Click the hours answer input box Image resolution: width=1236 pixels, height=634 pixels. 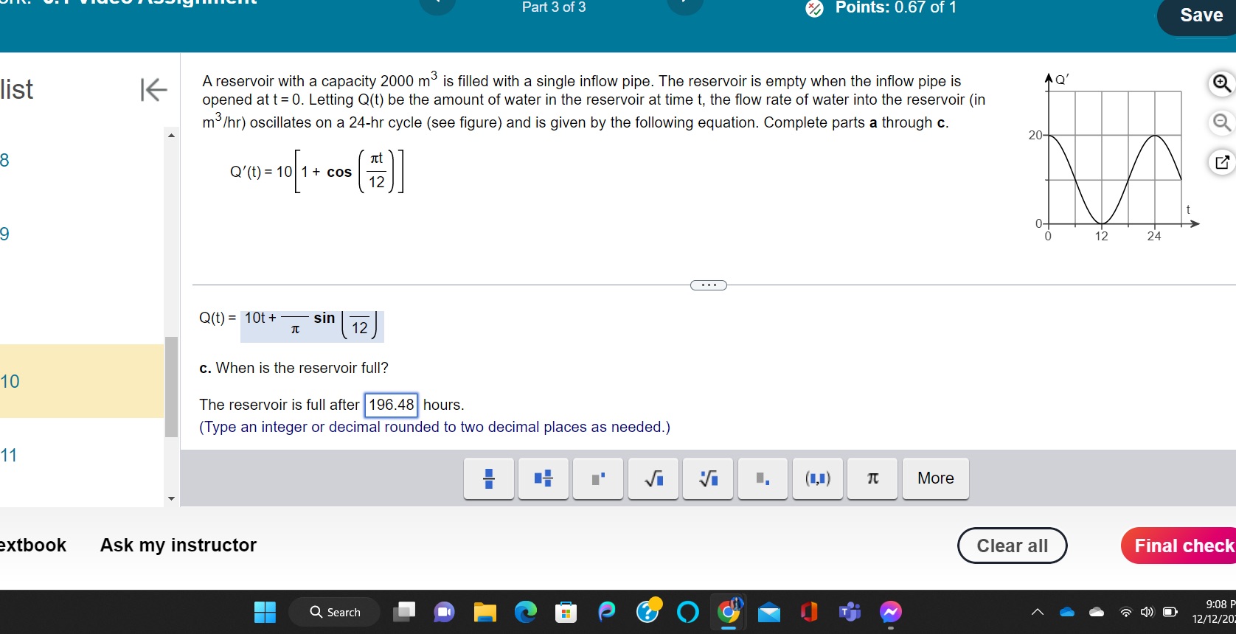tap(392, 405)
